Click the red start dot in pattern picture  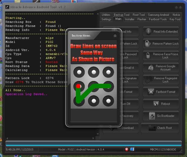78,86
